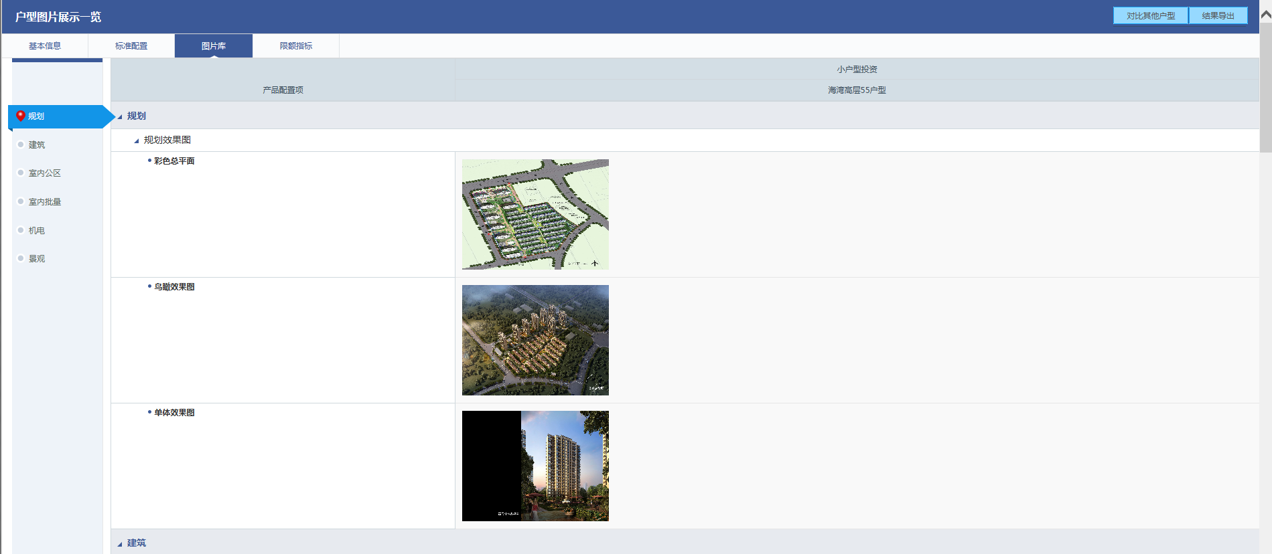Select the 室内批量 sidebar radio dot
Image resolution: width=1272 pixels, height=554 pixels.
click(21, 201)
